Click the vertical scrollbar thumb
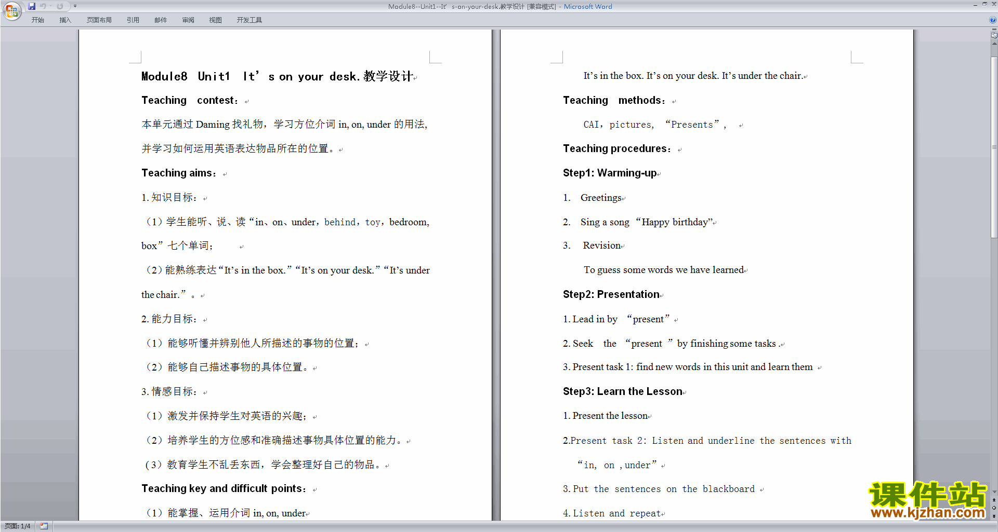 coord(994,146)
